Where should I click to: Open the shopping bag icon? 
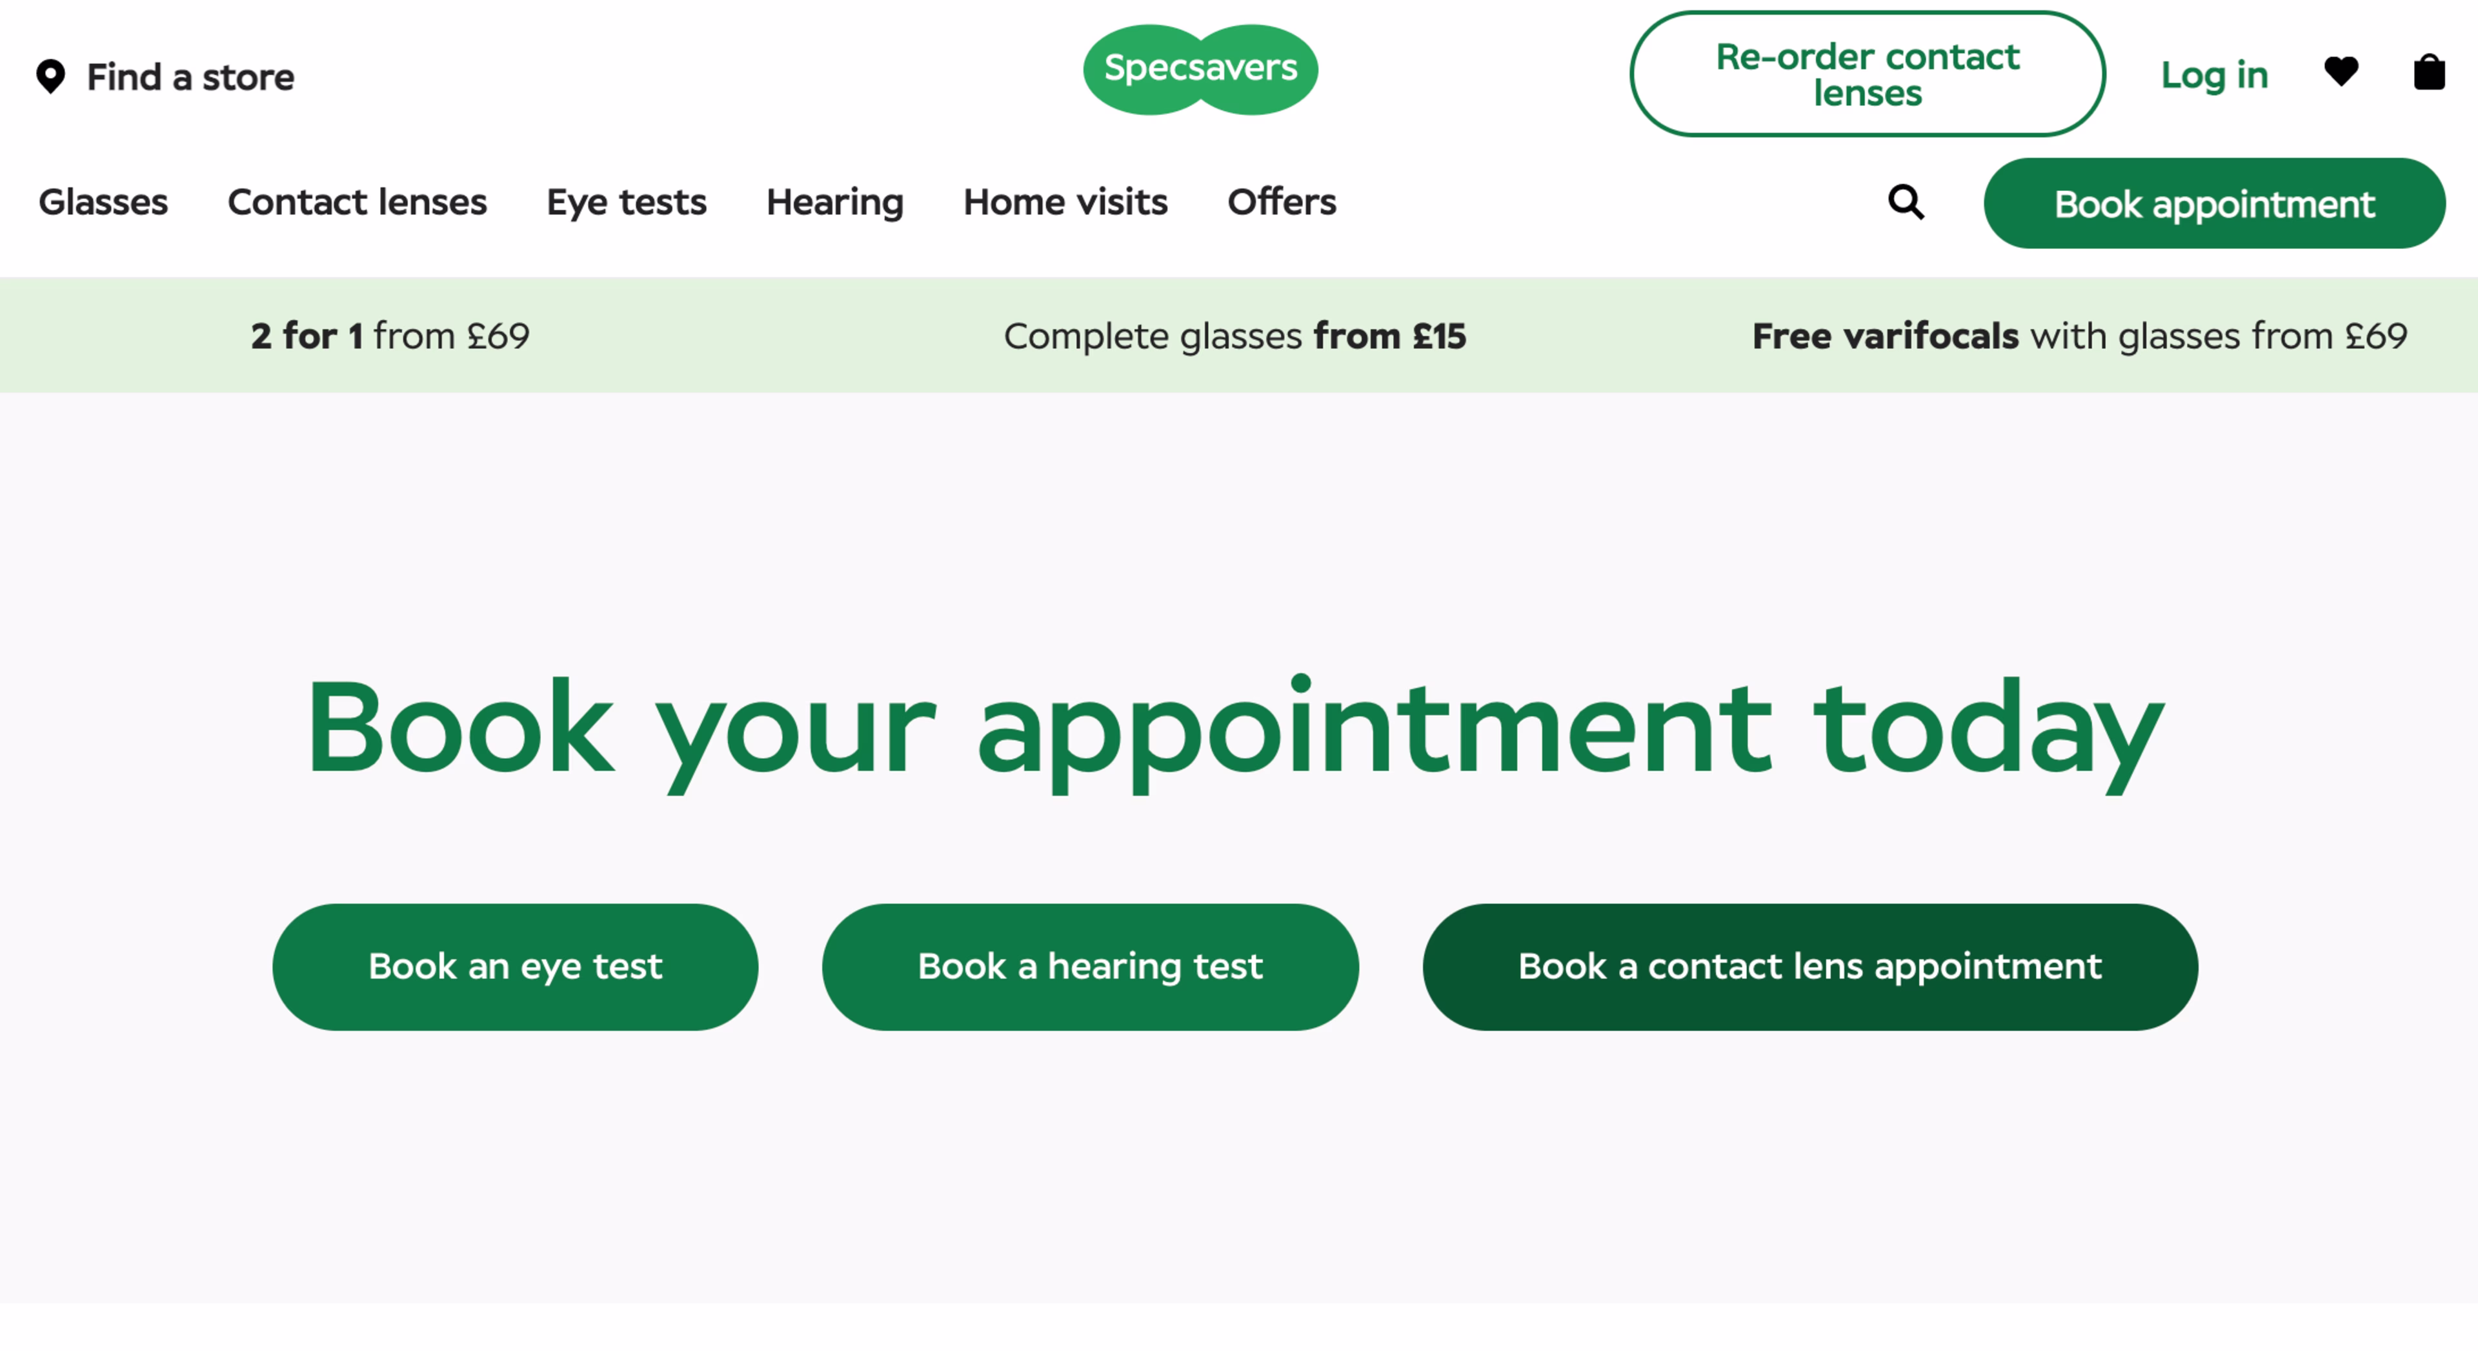point(2429,72)
